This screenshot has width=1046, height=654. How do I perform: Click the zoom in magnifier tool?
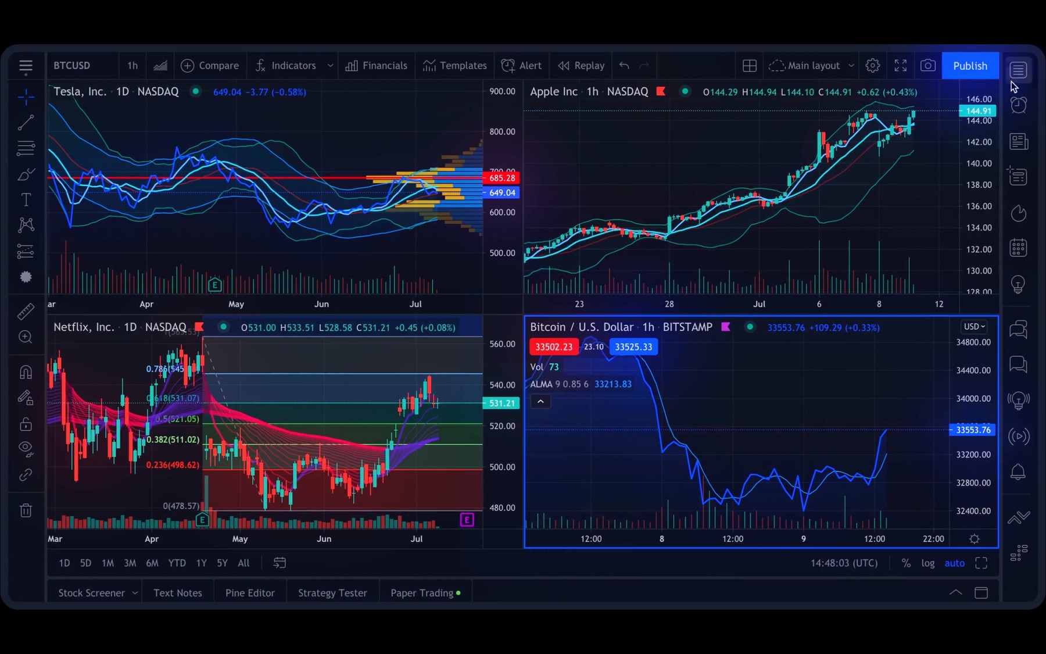click(x=26, y=337)
